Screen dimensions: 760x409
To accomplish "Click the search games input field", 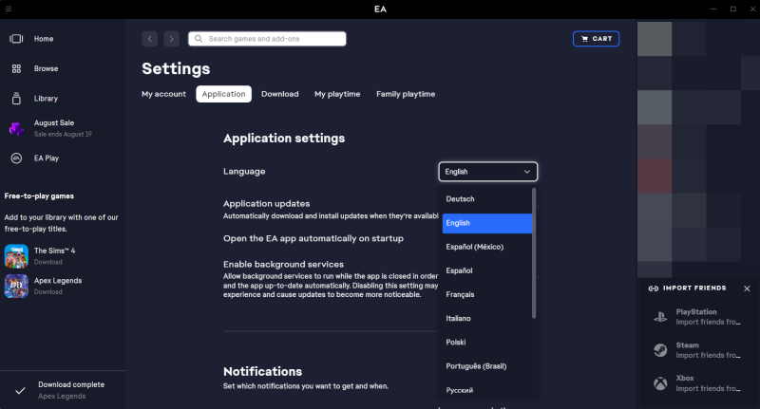I will [271, 39].
